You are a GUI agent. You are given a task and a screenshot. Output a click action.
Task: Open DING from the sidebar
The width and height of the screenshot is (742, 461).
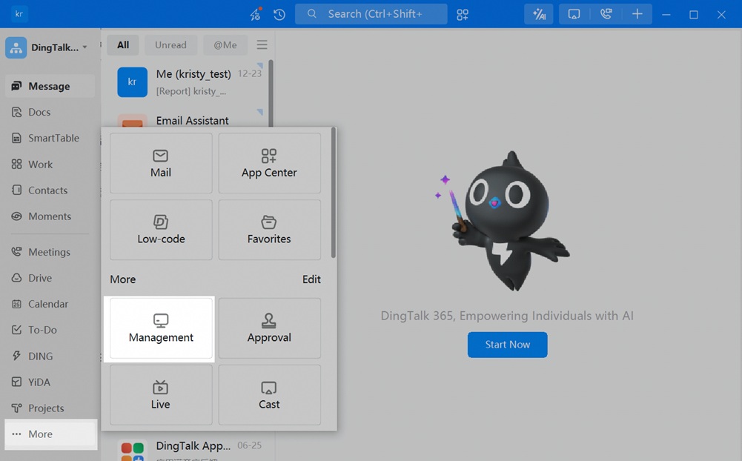(50, 356)
